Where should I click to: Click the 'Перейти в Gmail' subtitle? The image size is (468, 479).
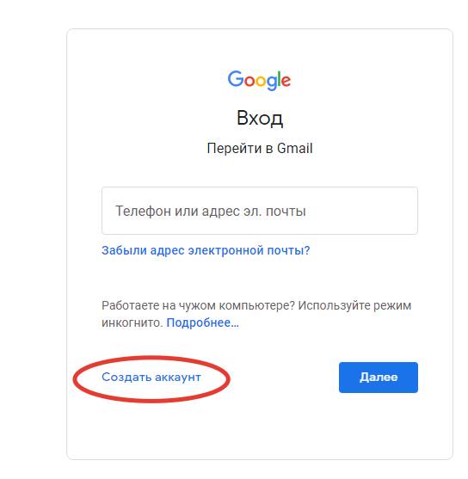260,149
